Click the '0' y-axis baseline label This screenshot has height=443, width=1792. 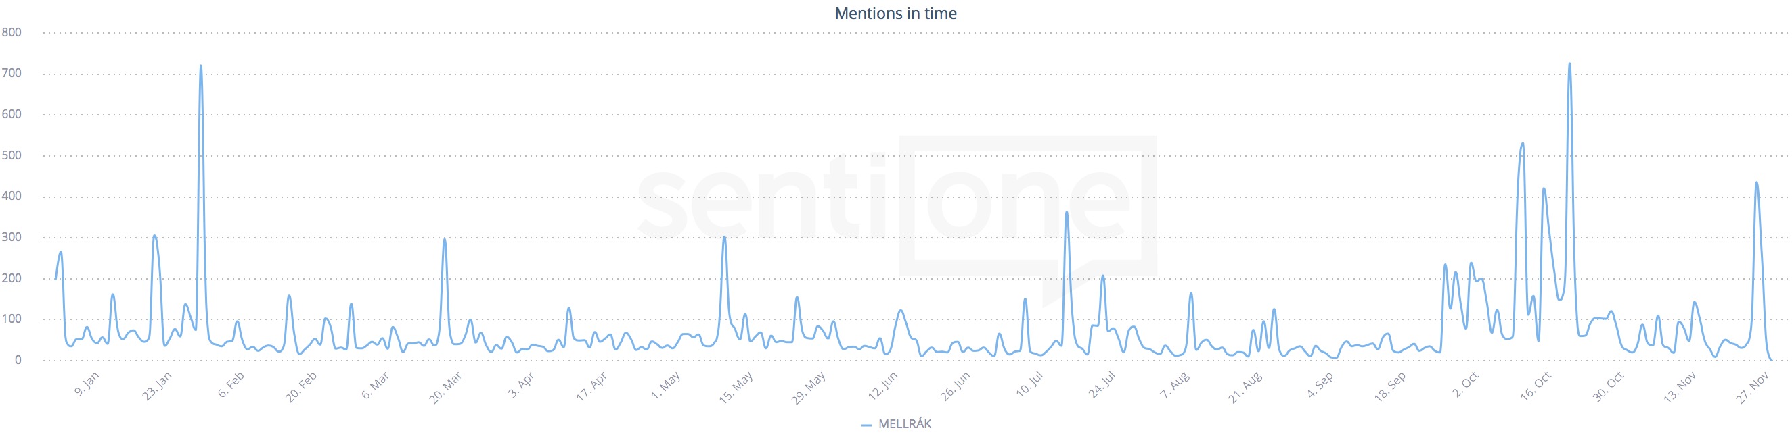tap(18, 361)
